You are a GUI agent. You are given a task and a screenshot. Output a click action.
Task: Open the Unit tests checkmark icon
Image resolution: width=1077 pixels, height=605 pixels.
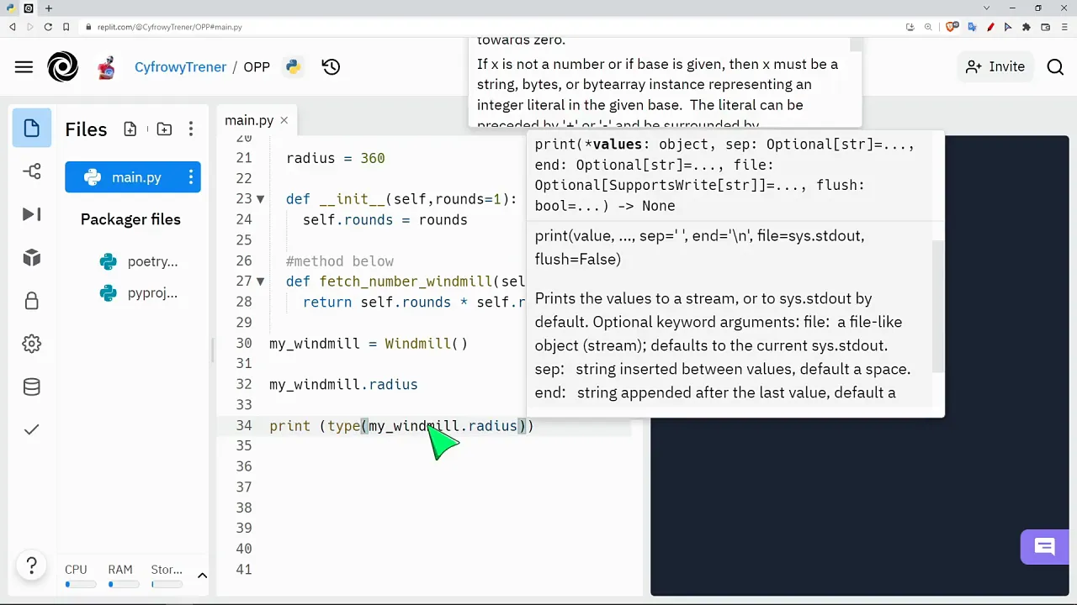[x=32, y=429]
